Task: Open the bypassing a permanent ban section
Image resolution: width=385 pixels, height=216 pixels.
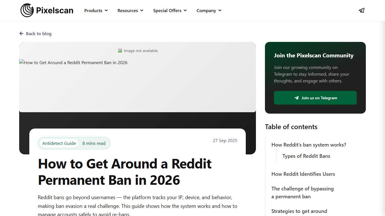Action: [x=302, y=192]
